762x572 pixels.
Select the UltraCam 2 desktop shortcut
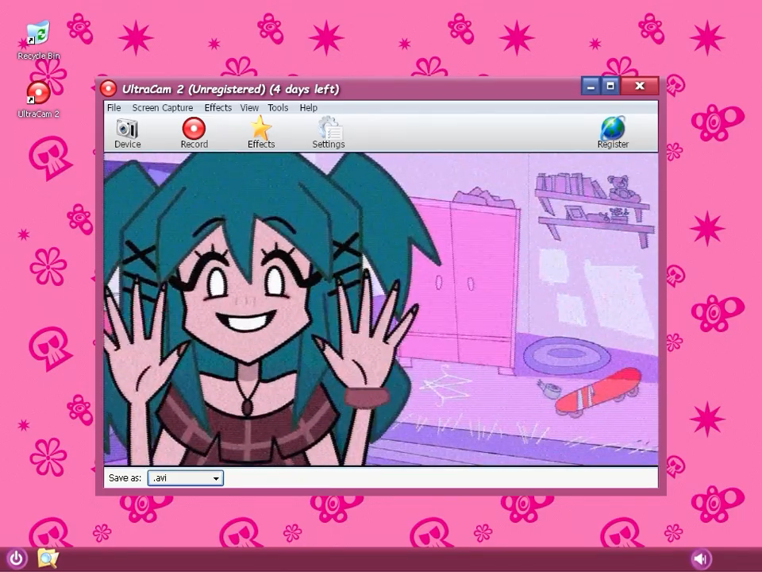(38, 100)
